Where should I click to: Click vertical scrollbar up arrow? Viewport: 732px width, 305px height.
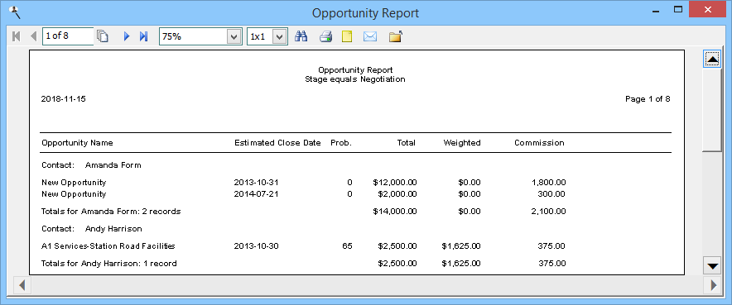(x=712, y=60)
